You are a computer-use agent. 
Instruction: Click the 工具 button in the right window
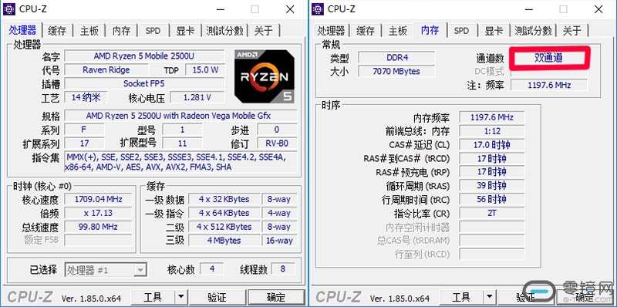(461, 297)
